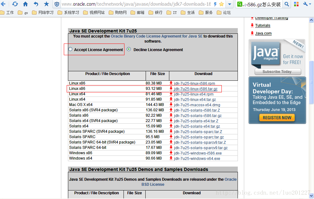
Task: Open the browser home page icon
Action: pos(26,4)
